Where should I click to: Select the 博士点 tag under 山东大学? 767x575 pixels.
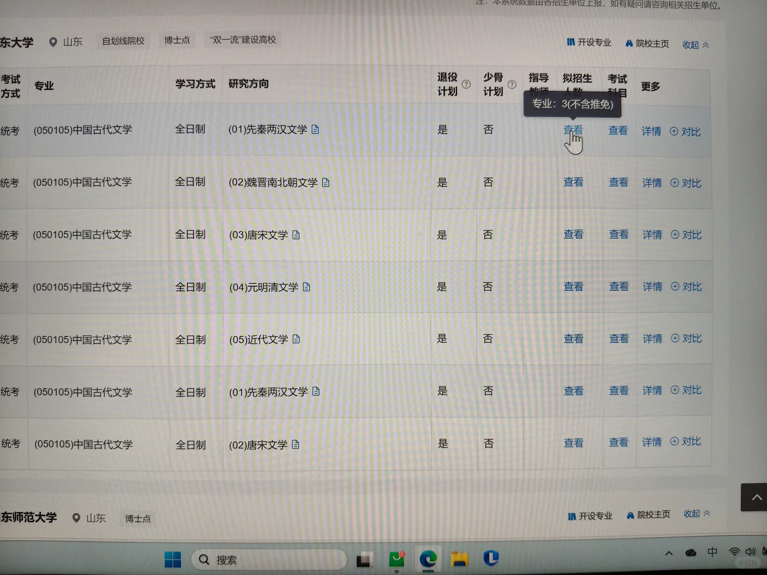point(177,40)
